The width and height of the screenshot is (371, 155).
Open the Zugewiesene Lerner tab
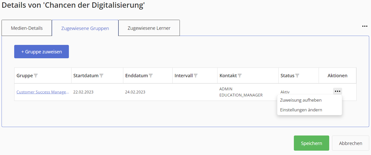[x=149, y=28]
